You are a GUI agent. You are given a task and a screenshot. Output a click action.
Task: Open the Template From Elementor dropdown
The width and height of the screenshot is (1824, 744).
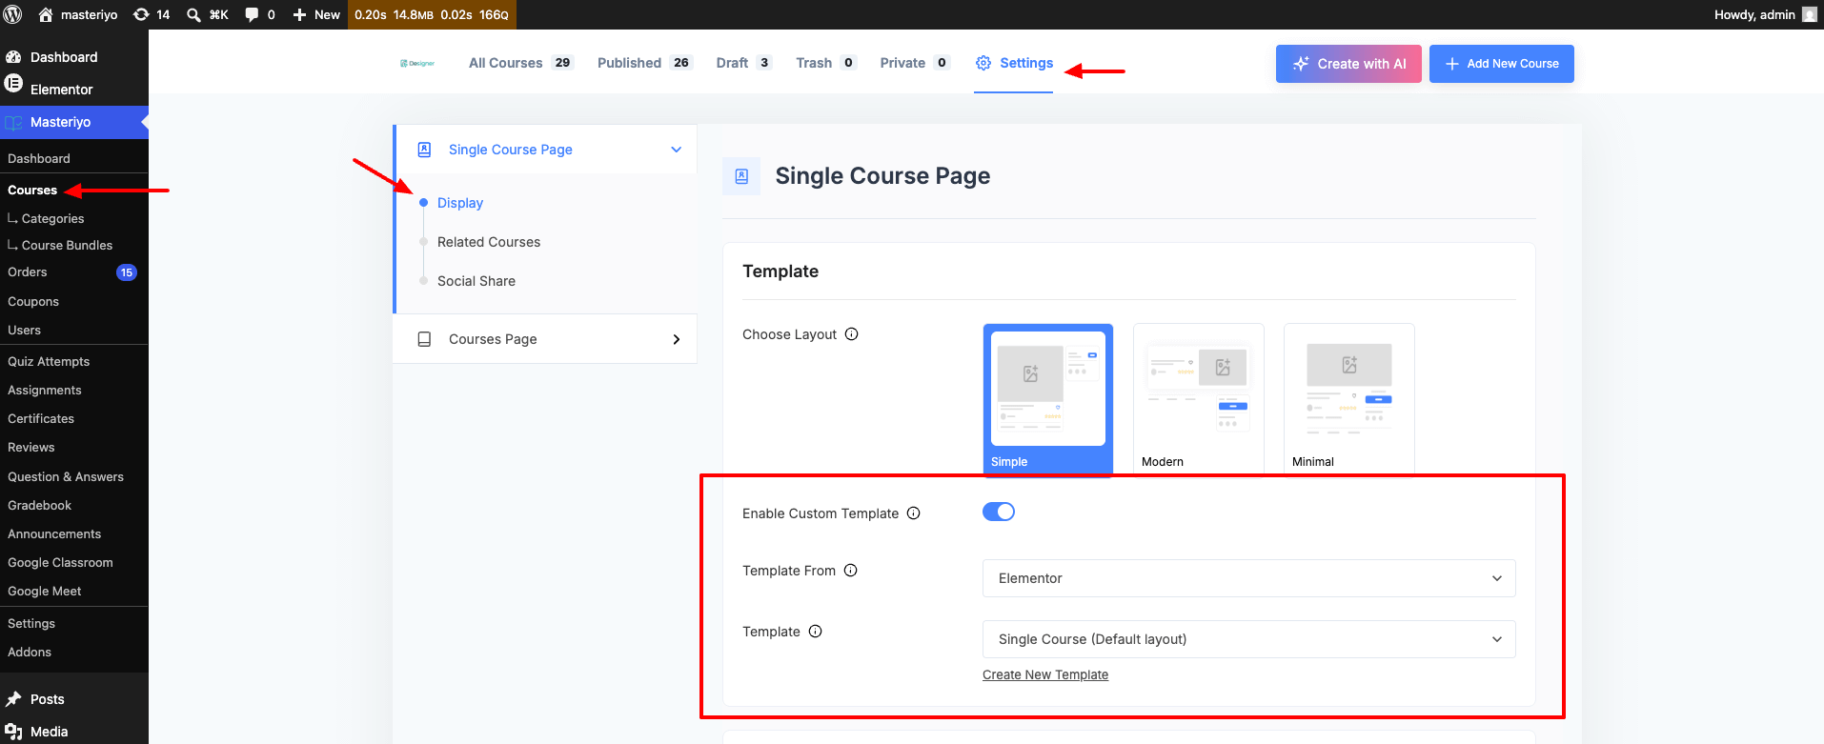1248,578
